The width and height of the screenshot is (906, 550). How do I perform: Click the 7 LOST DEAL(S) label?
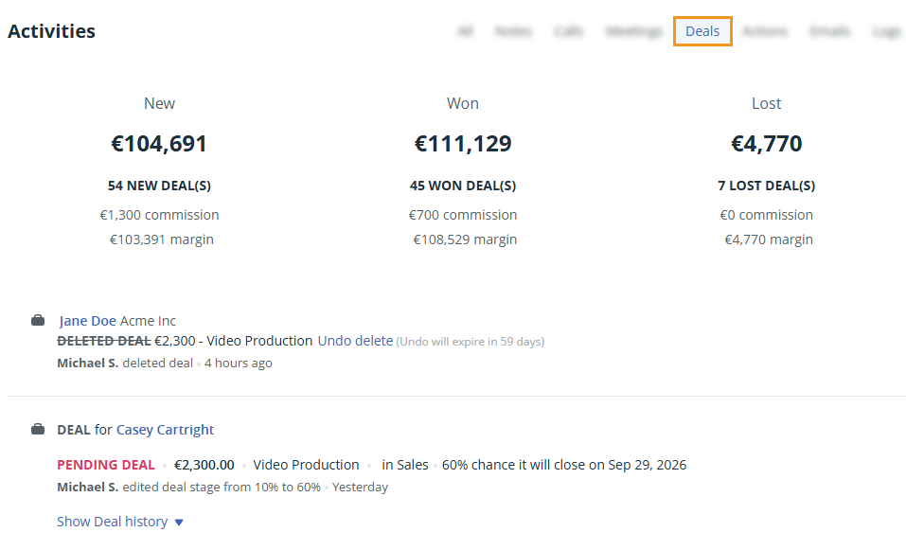[767, 186]
